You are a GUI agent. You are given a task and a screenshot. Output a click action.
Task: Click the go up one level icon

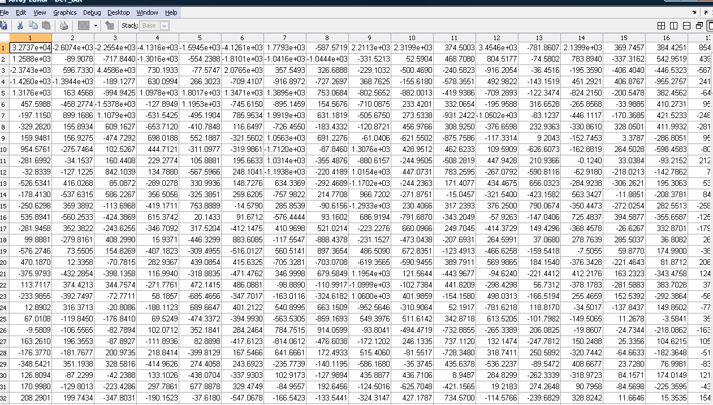(x=110, y=25)
